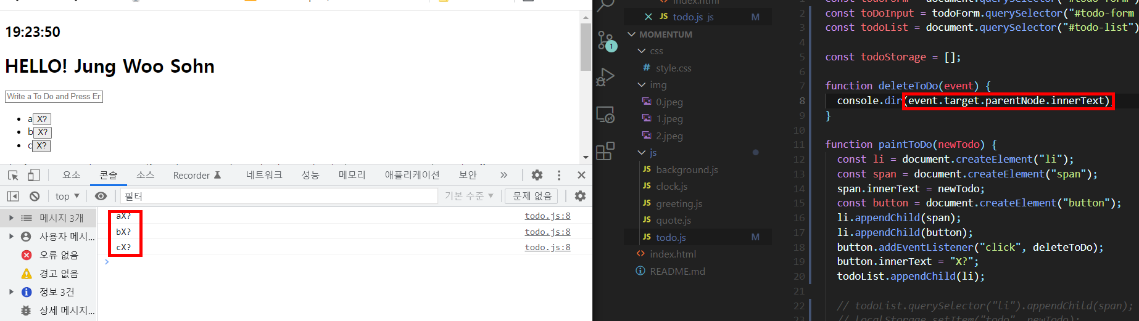
Task: Switch to the 보안 tab
Action: [x=468, y=175]
